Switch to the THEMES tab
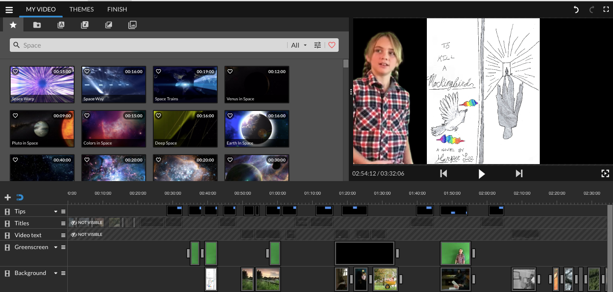The height and width of the screenshot is (292, 613). click(81, 9)
